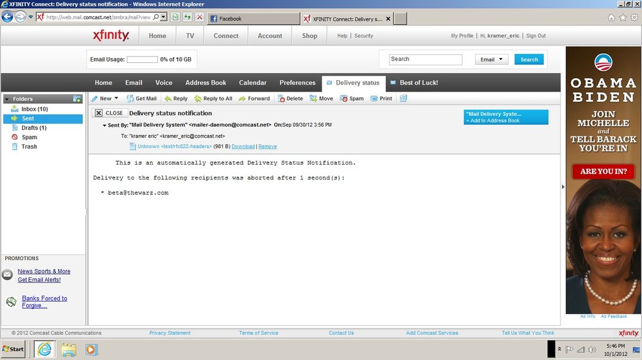Image resolution: width=642 pixels, height=360 pixels.
Task: Open the Unknown text/rfc822-headers attachment
Action: click(x=175, y=146)
